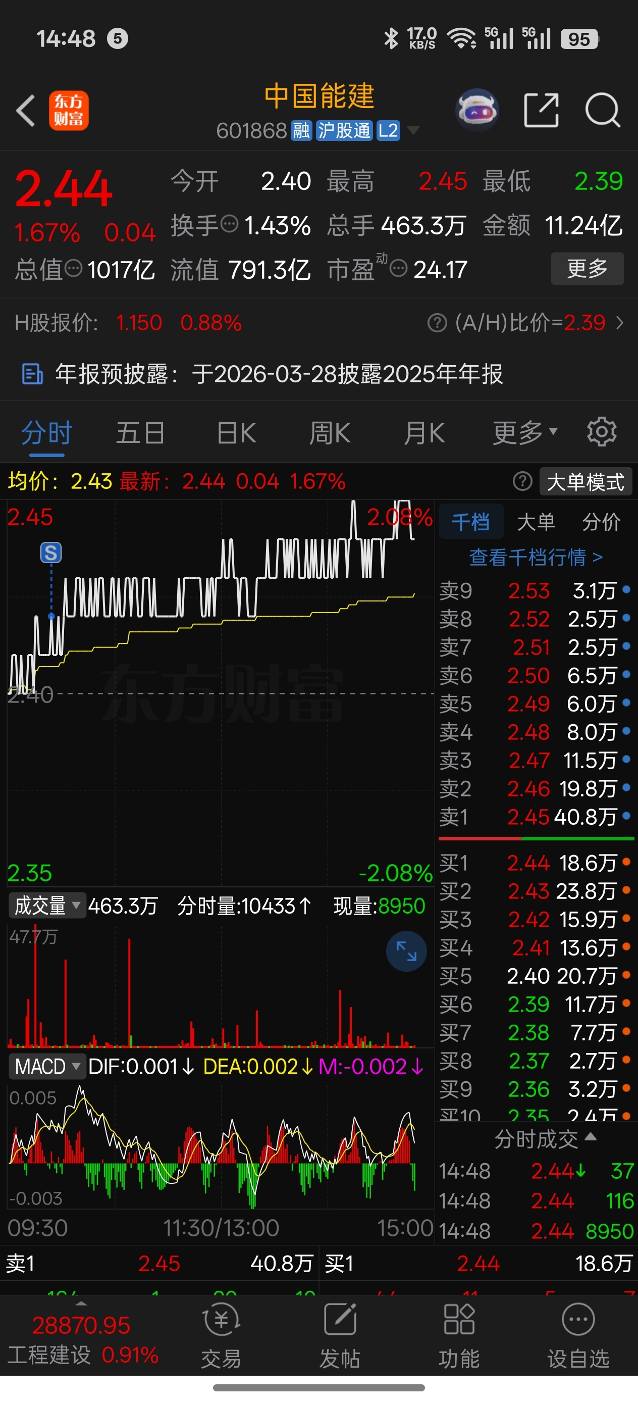Select 分价 tab
Screen dimensions: 638x1404
coord(601,522)
